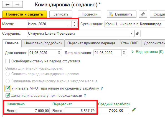Click the Провести и закрыть button
The width and height of the screenshot is (165, 117).
tap(24, 14)
